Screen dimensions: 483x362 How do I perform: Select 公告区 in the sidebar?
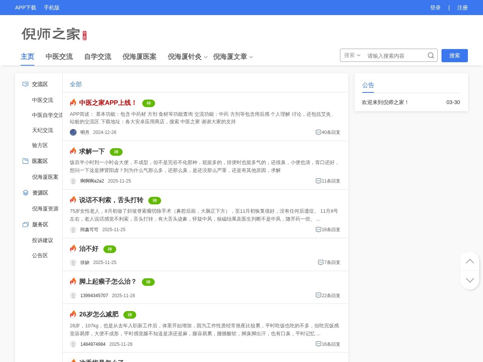point(40,255)
